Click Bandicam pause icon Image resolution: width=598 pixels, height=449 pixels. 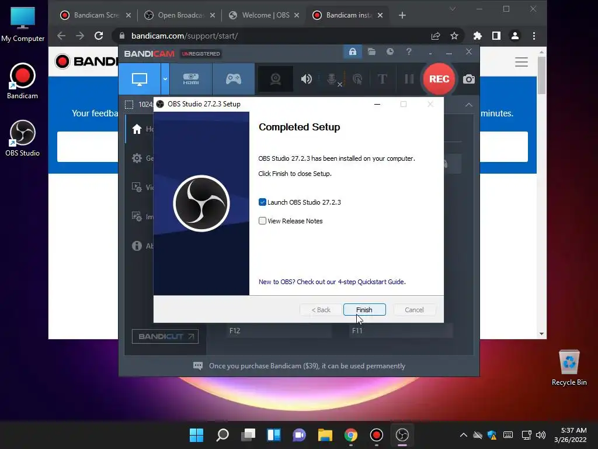[409, 79]
